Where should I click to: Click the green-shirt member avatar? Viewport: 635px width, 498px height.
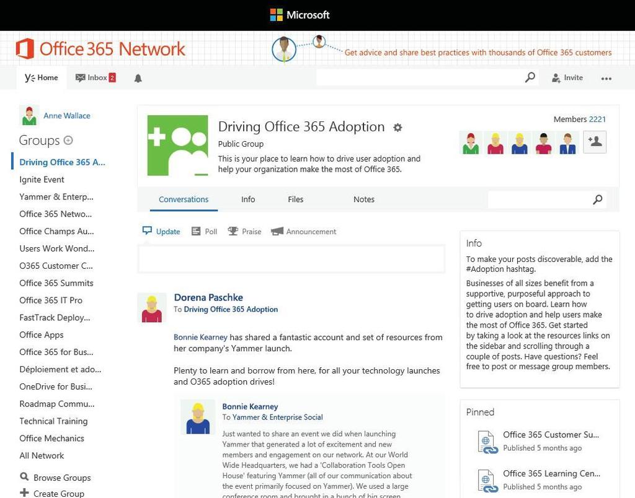click(471, 143)
